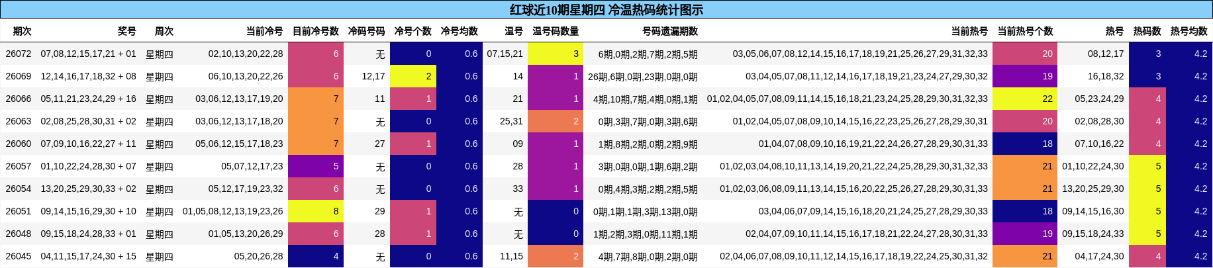1213x268 pixels.
Task: Select the 期次 column header
Action: [x=23, y=31]
